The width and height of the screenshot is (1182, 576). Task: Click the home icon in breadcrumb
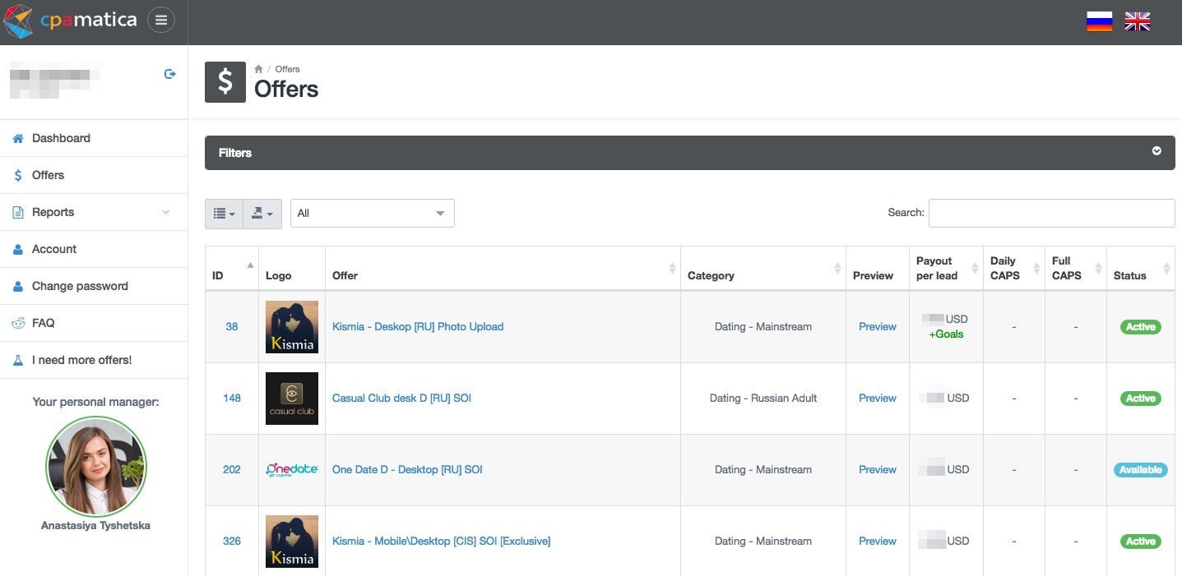(258, 69)
